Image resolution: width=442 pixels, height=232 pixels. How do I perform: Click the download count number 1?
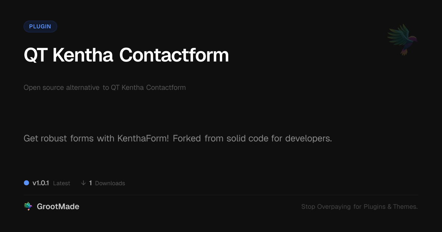click(x=91, y=183)
